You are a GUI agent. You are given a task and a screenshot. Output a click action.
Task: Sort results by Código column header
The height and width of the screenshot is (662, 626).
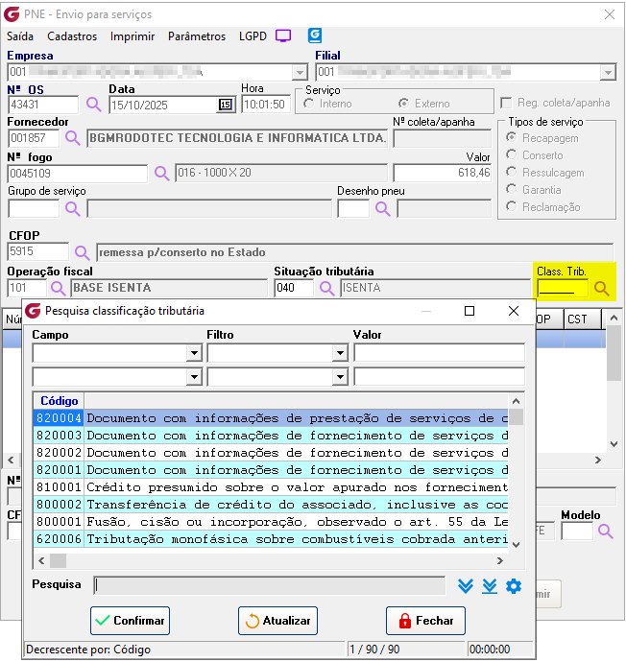coord(60,401)
